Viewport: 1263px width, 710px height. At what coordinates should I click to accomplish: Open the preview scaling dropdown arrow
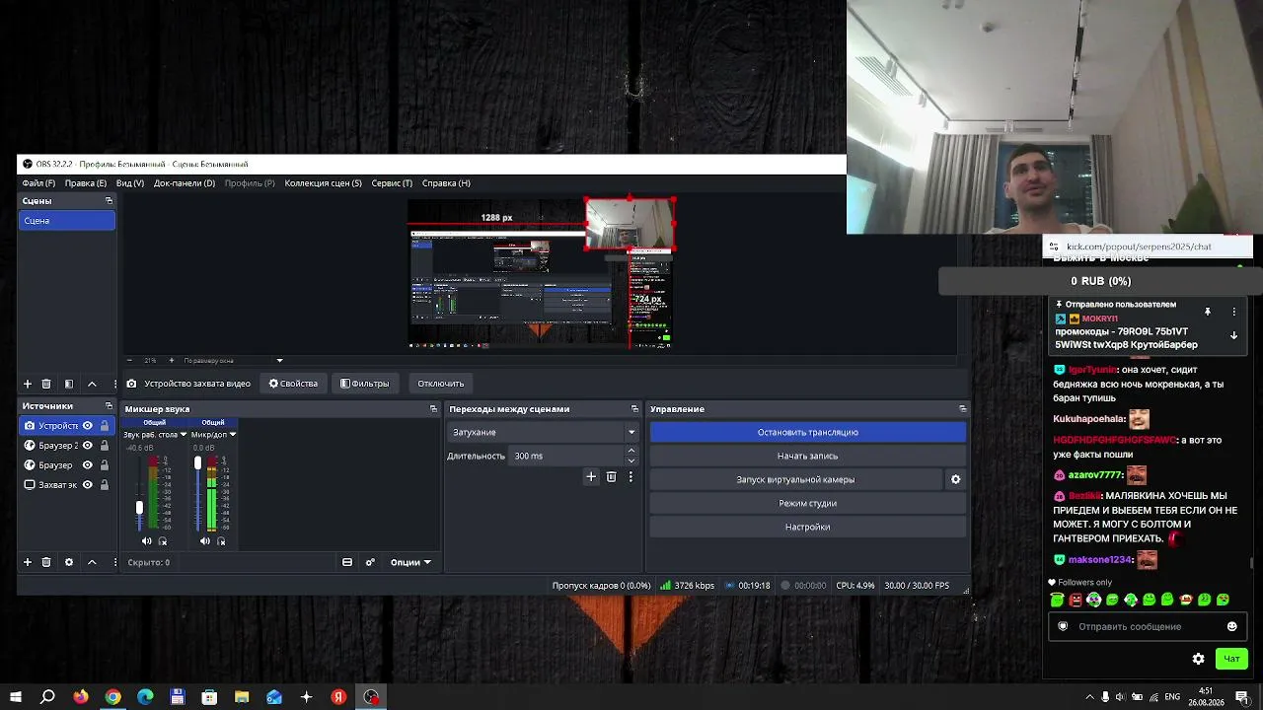point(279,360)
